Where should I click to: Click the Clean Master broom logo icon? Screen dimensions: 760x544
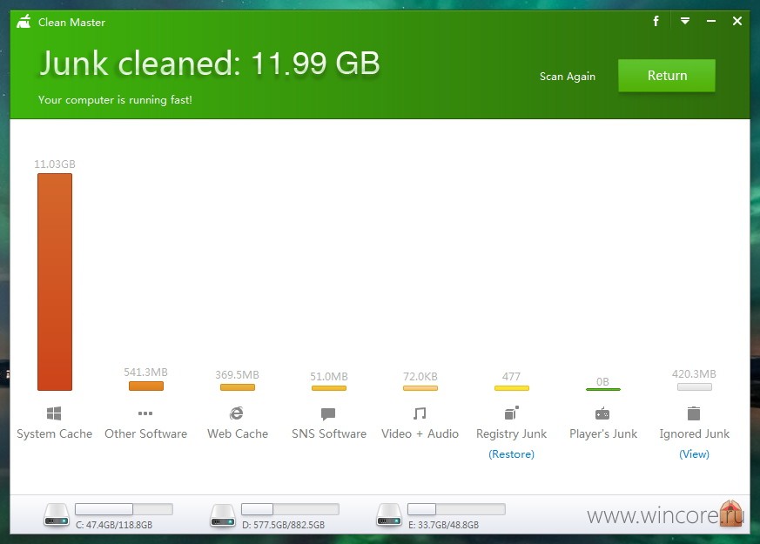click(x=24, y=22)
